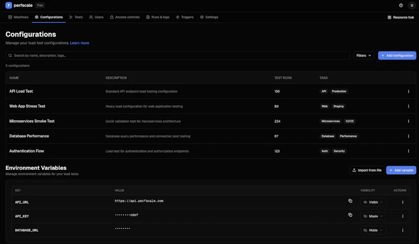Click the Web App Stress Test name

(27, 106)
